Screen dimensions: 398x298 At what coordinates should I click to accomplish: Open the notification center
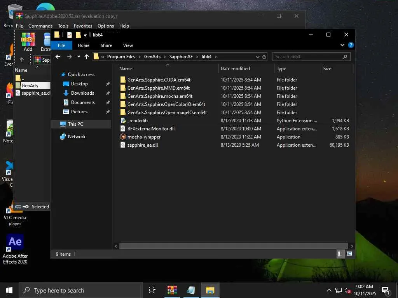click(x=386, y=291)
